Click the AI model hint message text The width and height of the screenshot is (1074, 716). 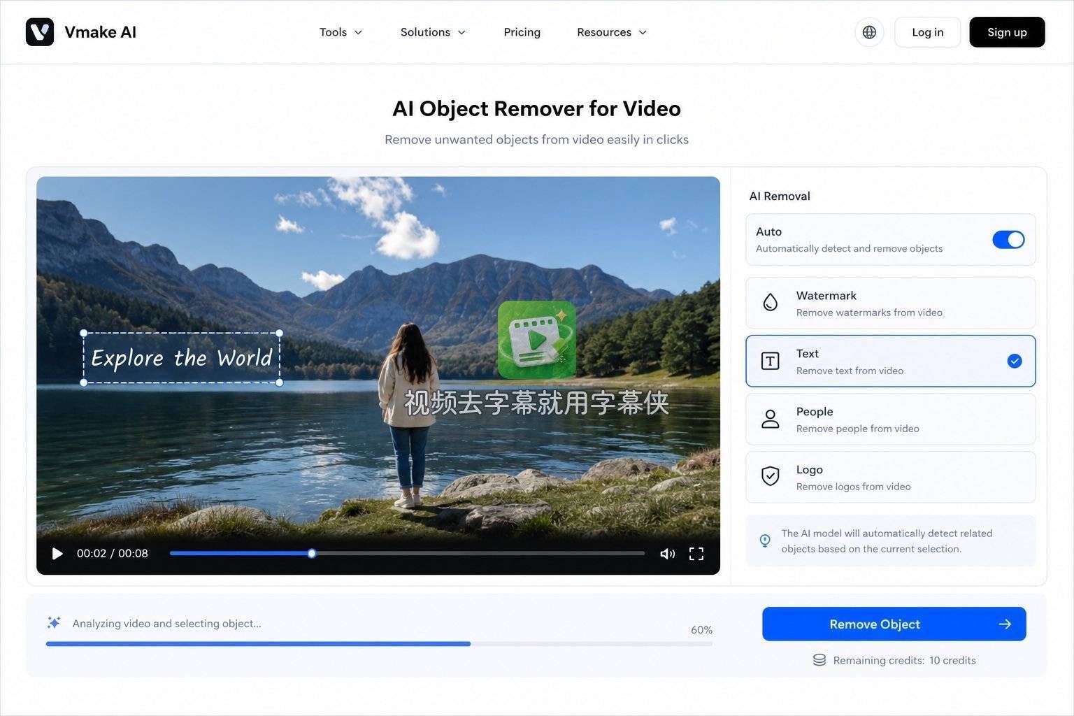coord(887,541)
